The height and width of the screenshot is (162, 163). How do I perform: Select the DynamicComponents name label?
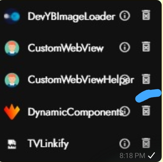(x=75, y=112)
